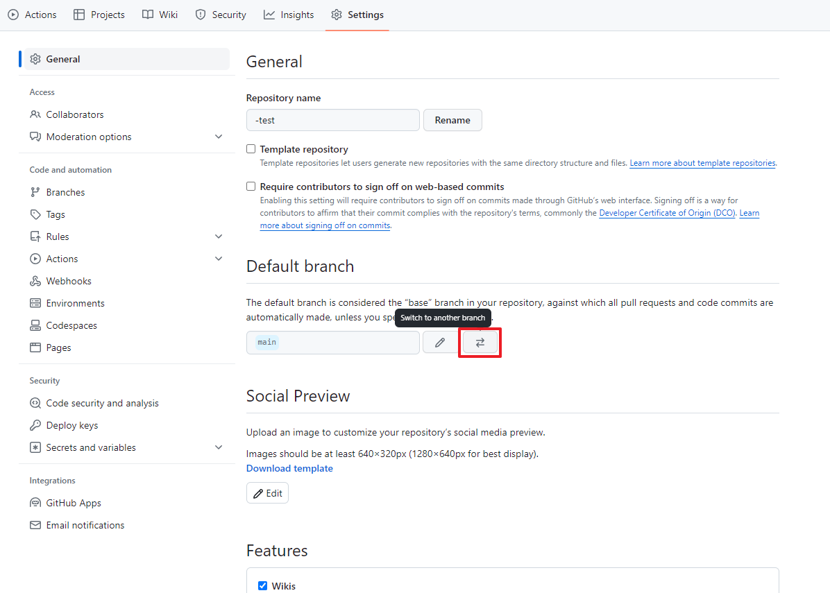Click the Branches git-branch icon
The image size is (830, 593).
35,192
